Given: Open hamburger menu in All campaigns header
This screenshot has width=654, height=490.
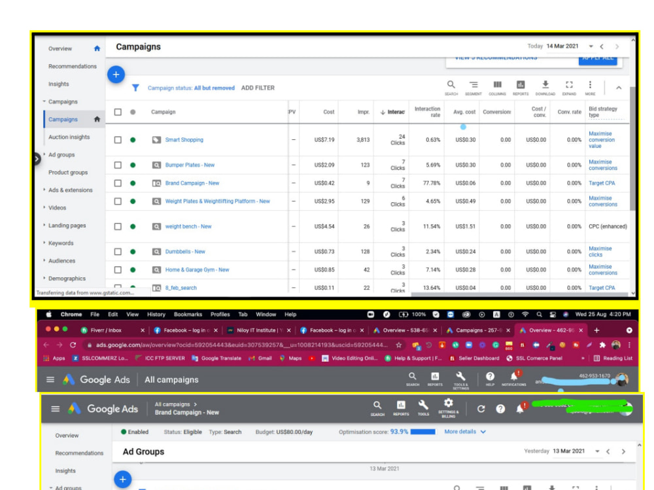Looking at the screenshot, I should pos(50,379).
